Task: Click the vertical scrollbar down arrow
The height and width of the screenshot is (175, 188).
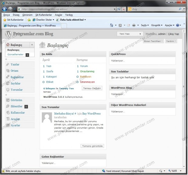Action: coord(184,166)
